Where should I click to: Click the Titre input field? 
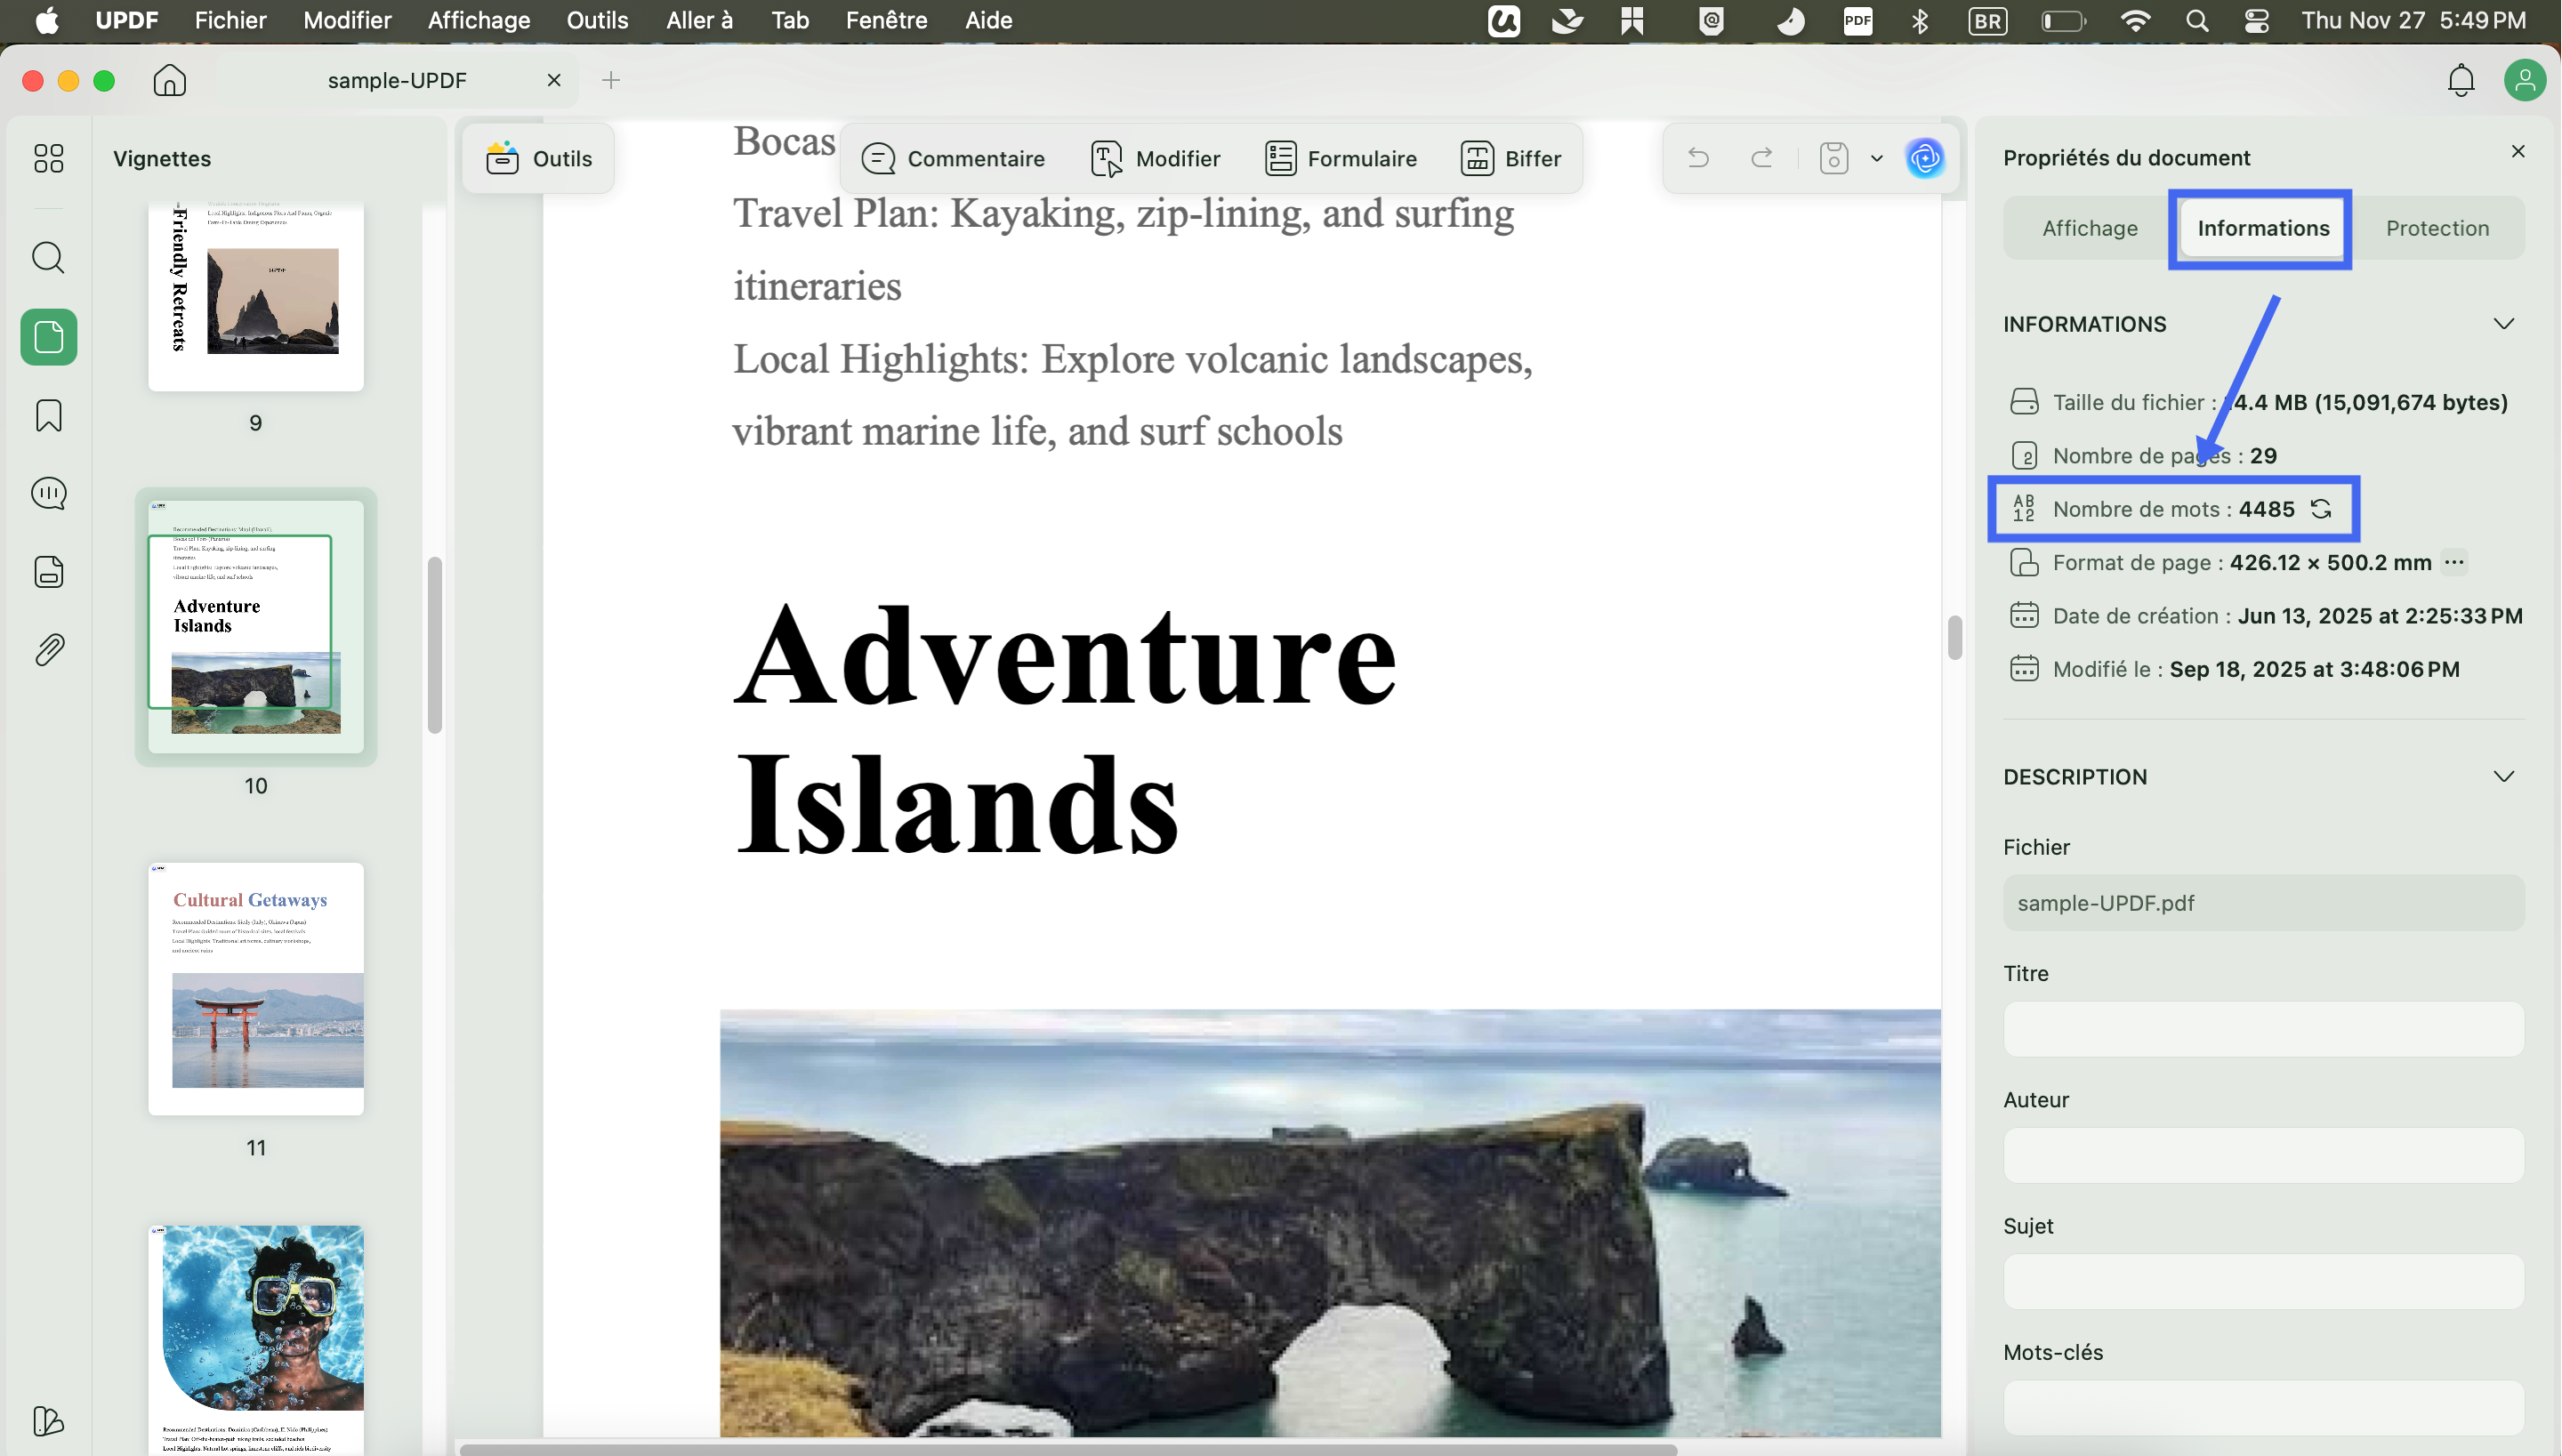(2262, 1029)
